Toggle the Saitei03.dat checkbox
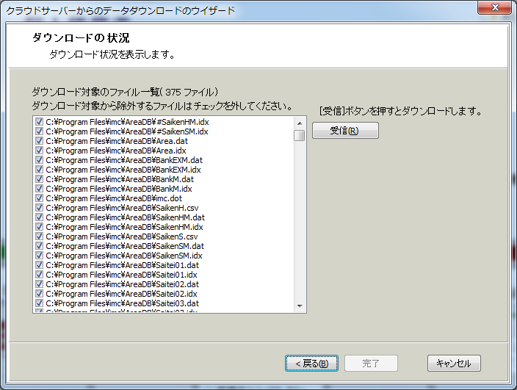517x390 pixels. pyautogui.click(x=40, y=303)
